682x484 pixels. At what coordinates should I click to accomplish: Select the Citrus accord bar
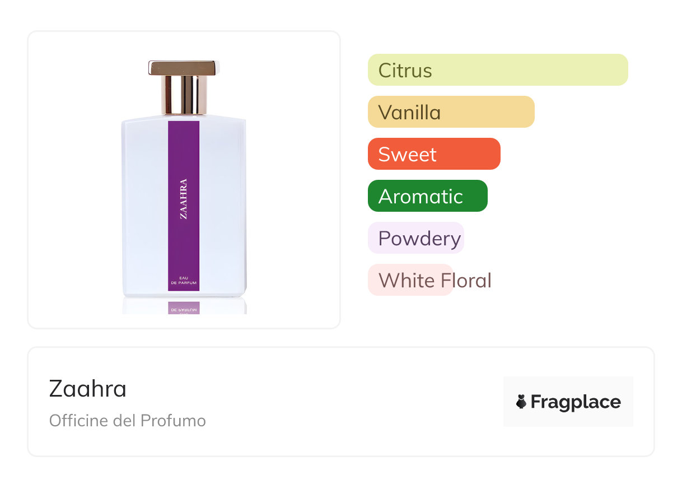point(497,70)
